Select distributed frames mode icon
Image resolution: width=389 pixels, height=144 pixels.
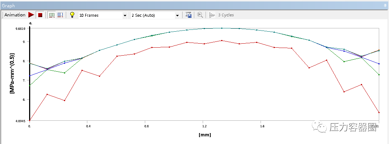pyautogui.click(x=52, y=15)
